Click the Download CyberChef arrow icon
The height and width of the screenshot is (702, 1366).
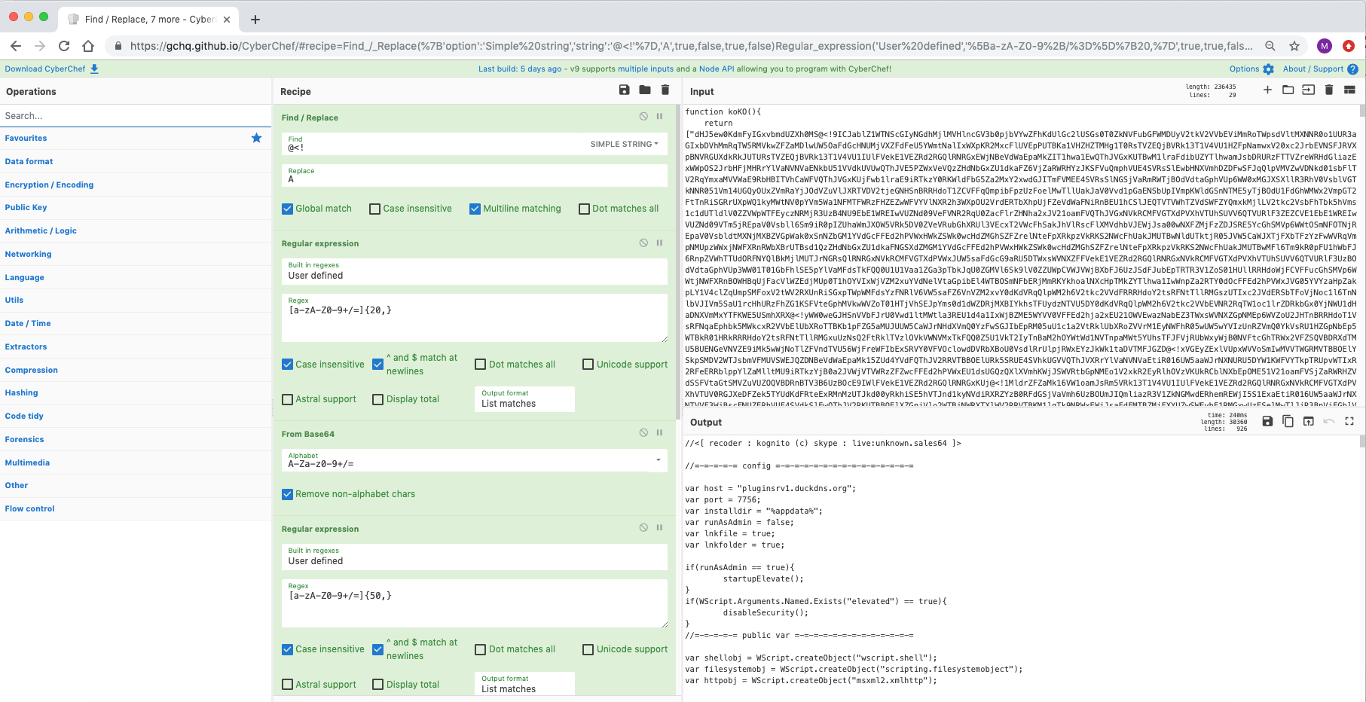tap(94, 69)
